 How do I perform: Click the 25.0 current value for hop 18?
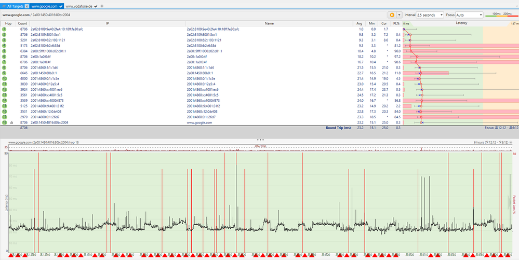pos(384,122)
